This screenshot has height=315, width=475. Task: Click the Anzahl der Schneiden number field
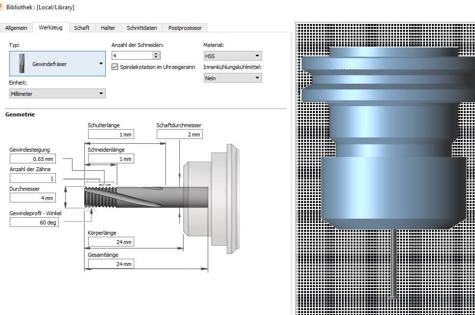coord(132,55)
